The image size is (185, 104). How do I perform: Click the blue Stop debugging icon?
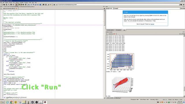pos(40,5)
